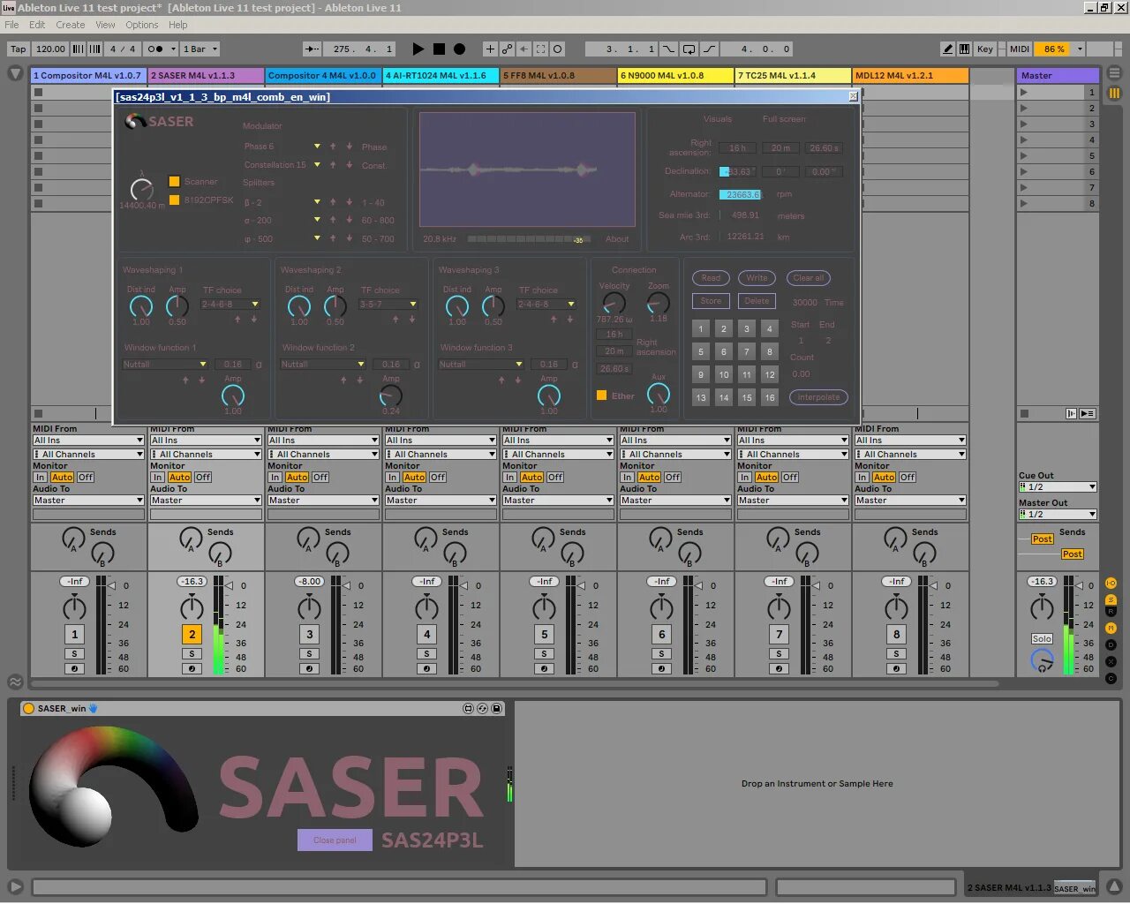Toggle Draw Mode pencil icon

coord(947,49)
